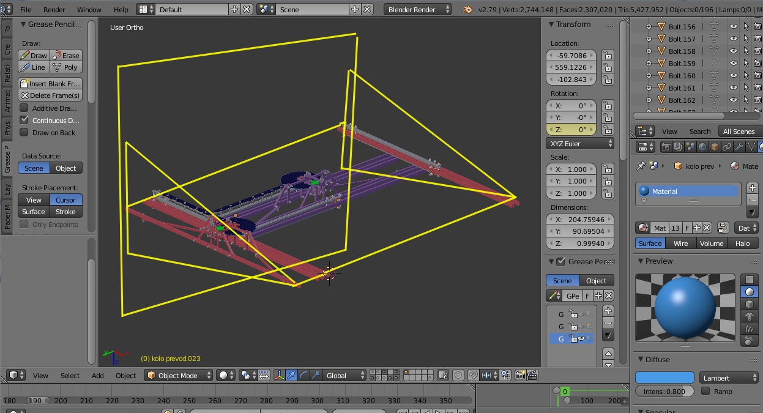
Task: Adjust the diffuse Intensity slider
Action: point(664,391)
